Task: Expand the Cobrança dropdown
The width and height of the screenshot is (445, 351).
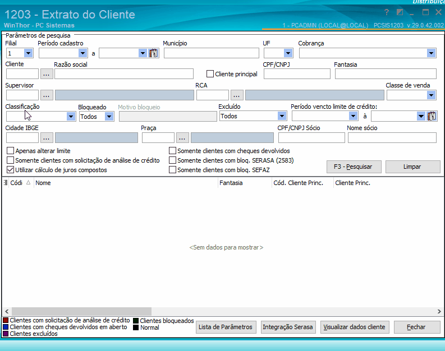Action: tap(431, 53)
